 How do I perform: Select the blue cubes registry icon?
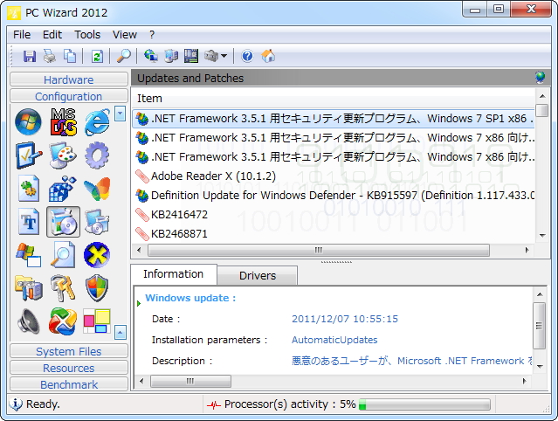pos(63,189)
